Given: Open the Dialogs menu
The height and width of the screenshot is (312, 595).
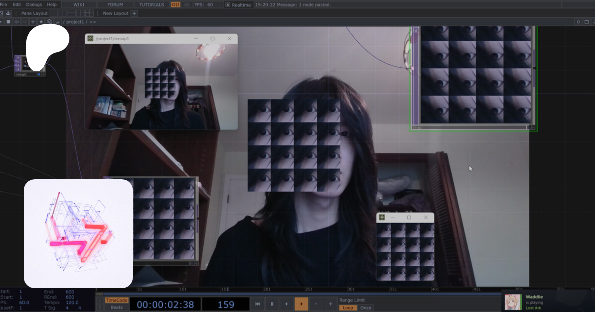Looking at the screenshot, I should pyautogui.click(x=34, y=5).
